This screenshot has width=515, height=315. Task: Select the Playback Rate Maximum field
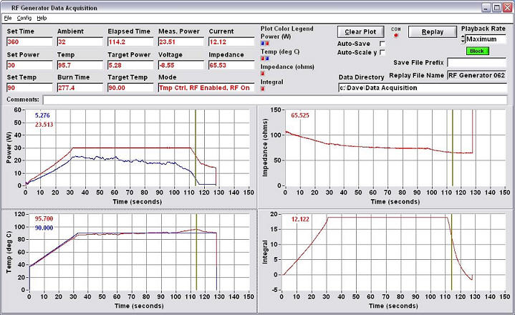(486, 39)
